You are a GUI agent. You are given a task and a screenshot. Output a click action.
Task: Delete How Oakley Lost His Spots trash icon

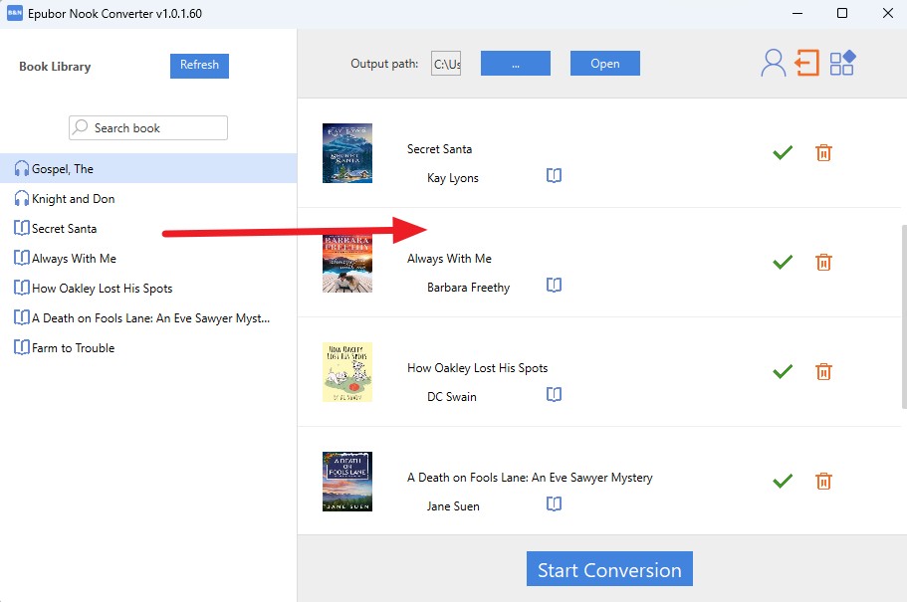point(823,371)
